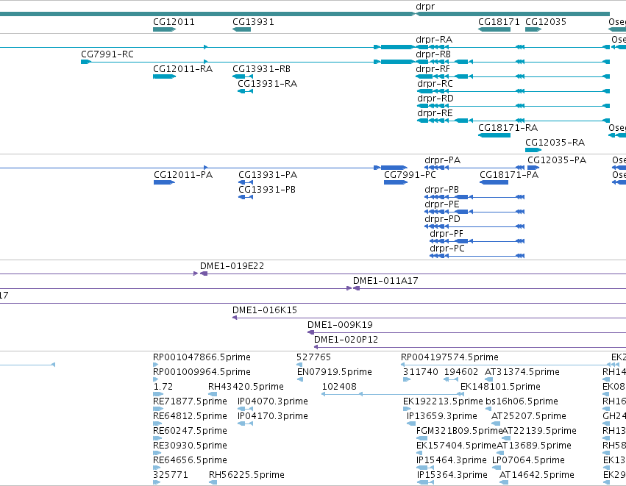Open the IP04170.3prime EST label
626x486 pixels.
tap(273, 416)
